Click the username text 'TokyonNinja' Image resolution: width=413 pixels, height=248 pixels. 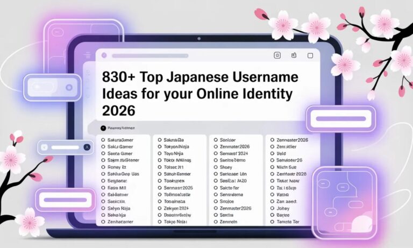coord(176,146)
